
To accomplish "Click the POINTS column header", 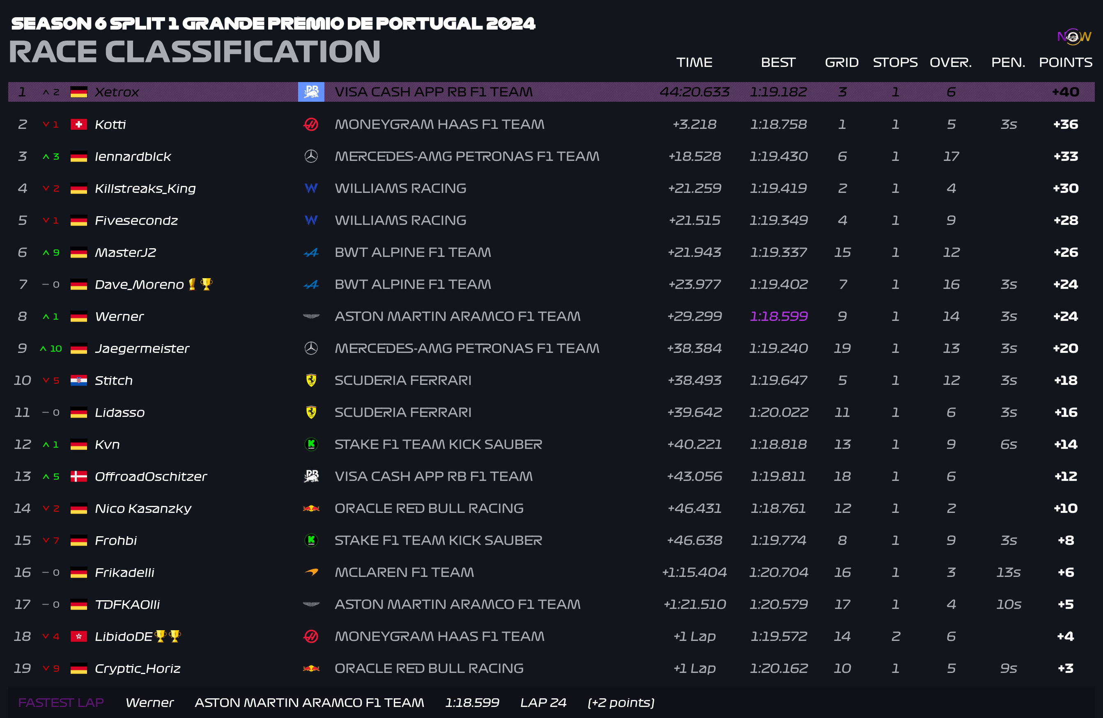I will tap(1066, 62).
